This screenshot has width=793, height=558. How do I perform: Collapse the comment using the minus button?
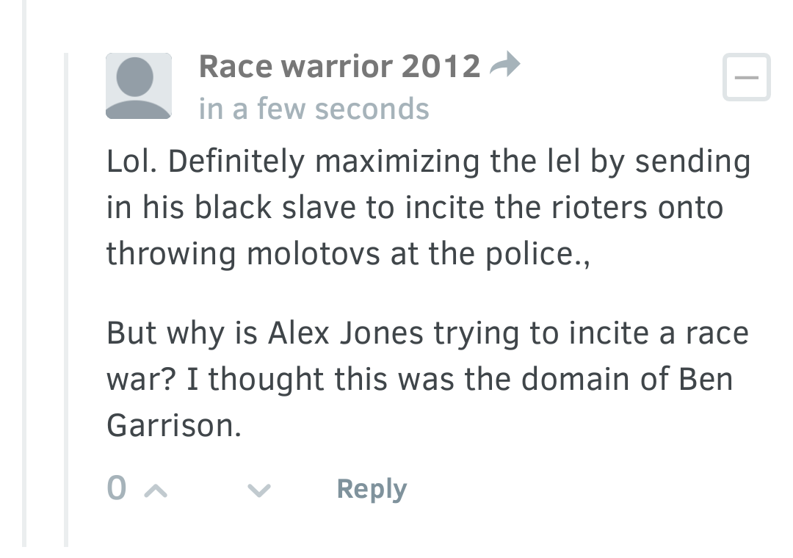coord(746,77)
